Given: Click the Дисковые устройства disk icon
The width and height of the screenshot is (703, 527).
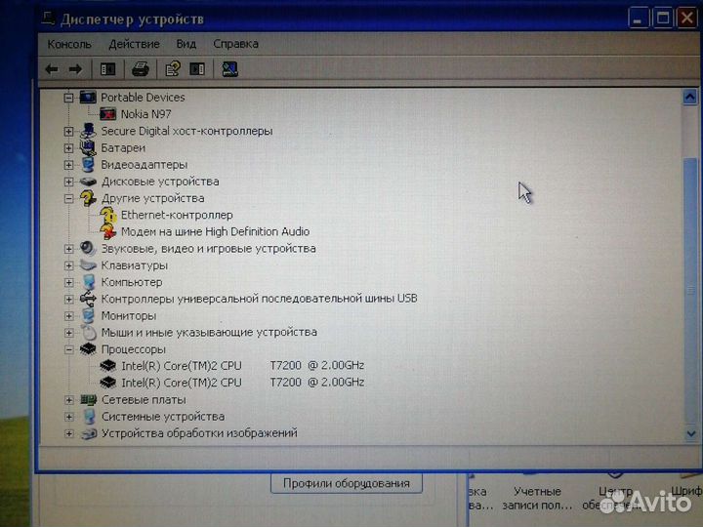Looking at the screenshot, I should point(88,182).
